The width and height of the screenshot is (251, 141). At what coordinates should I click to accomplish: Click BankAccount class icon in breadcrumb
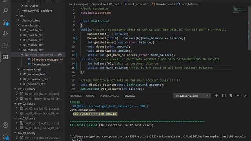[154, 4]
